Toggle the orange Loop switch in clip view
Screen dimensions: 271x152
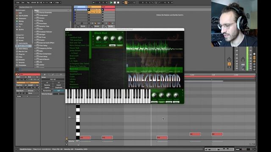pos(28,83)
